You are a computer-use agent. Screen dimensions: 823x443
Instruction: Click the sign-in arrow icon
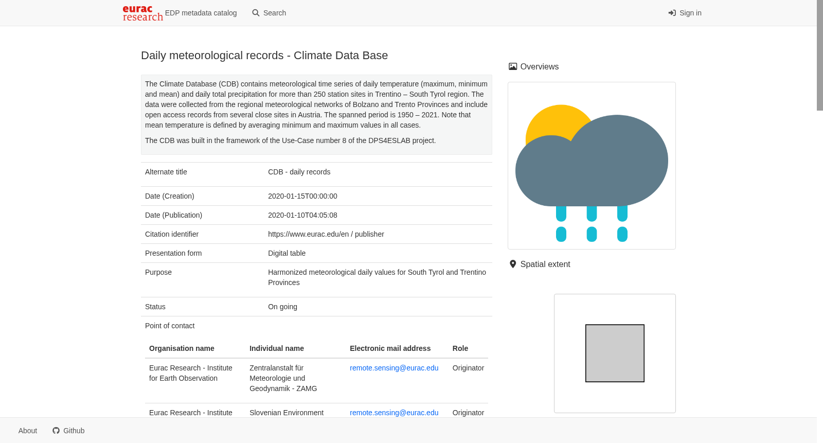tap(672, 13)
